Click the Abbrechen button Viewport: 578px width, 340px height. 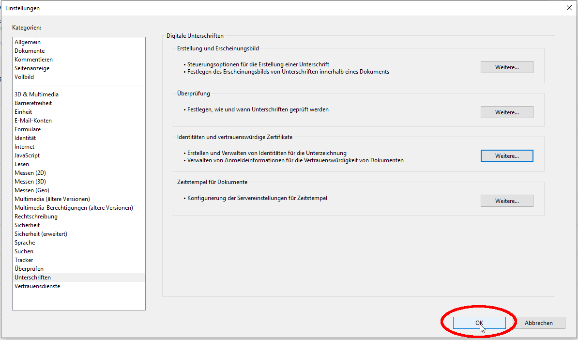[x=538, y=323]
